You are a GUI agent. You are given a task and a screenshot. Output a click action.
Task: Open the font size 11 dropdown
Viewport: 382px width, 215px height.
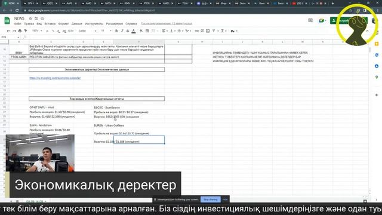point(106,31)
